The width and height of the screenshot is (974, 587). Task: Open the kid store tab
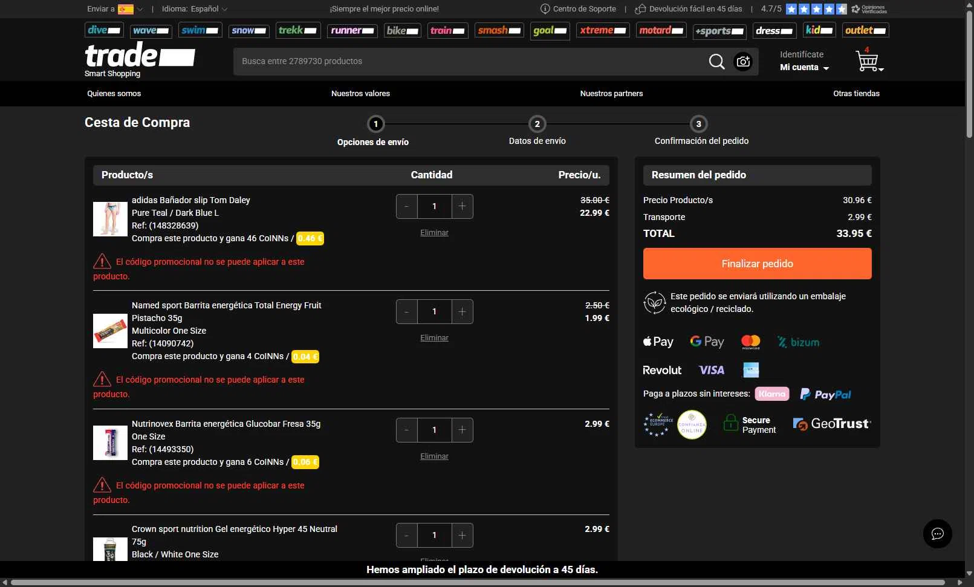pyautogui.click(x=819, y=30)
